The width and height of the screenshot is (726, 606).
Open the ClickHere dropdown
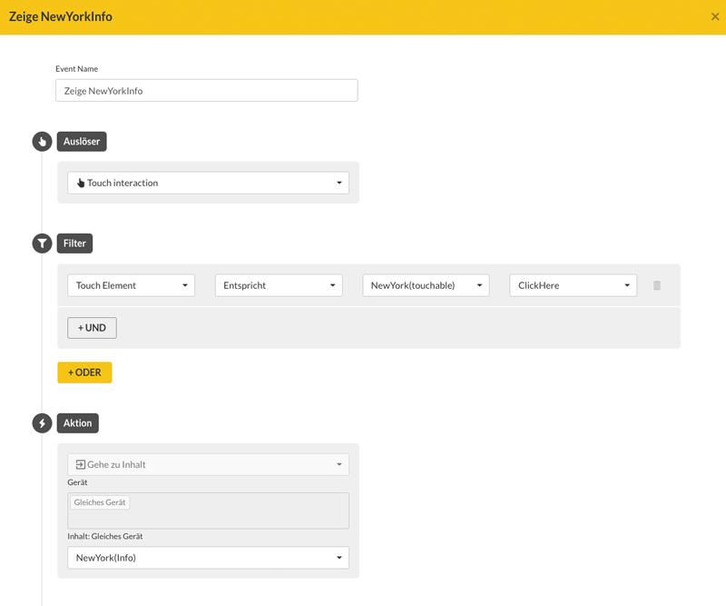coord(574,285)
